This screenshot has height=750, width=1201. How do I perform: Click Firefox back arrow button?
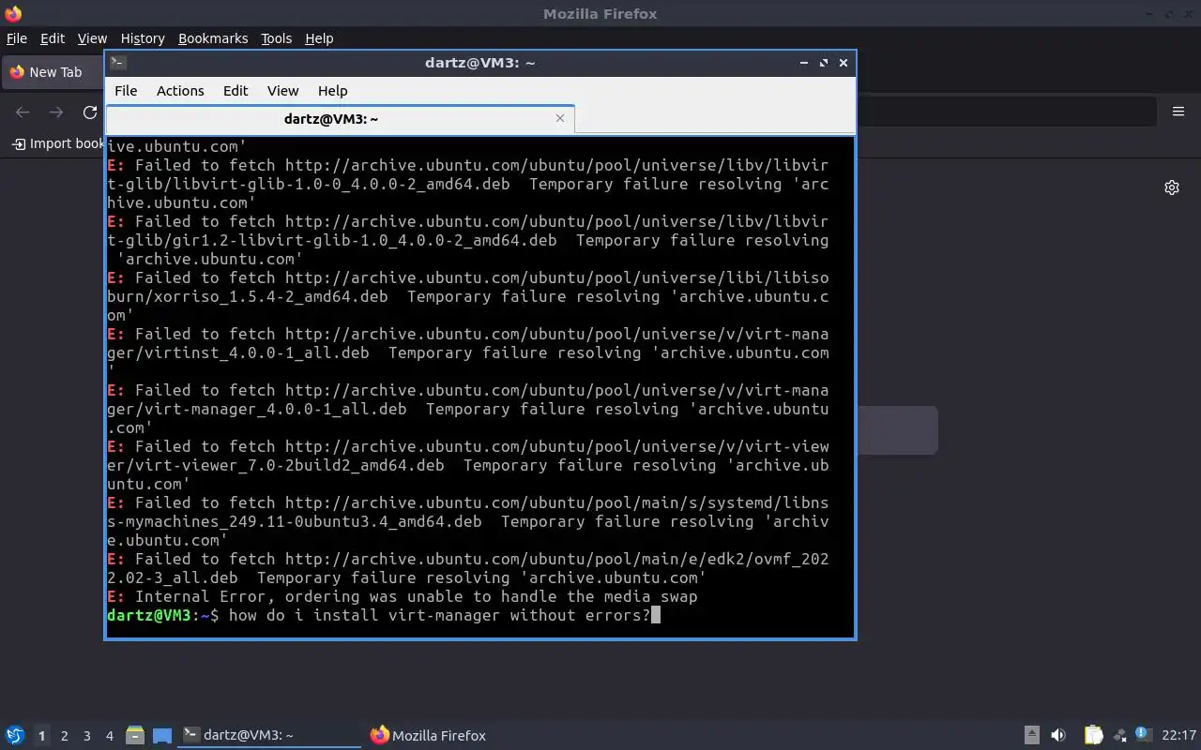point(23,112)
